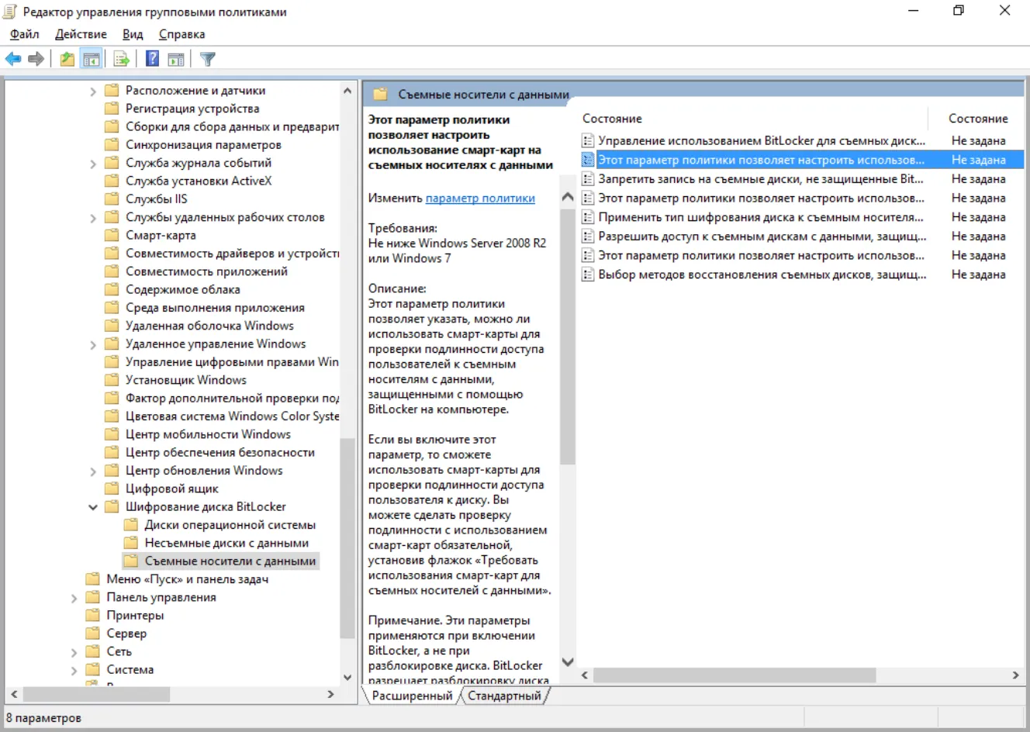Click the tree pane vertical scrollbar down arrow
Image resolution: width=1030 pixels, height=732 pixels.
click(x=347, y=676)
